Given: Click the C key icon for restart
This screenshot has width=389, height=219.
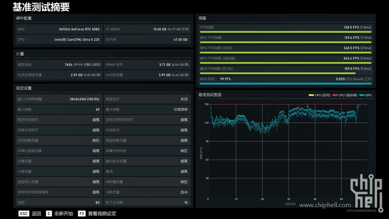Looking at the screenshot, I should tap(49, 213).
